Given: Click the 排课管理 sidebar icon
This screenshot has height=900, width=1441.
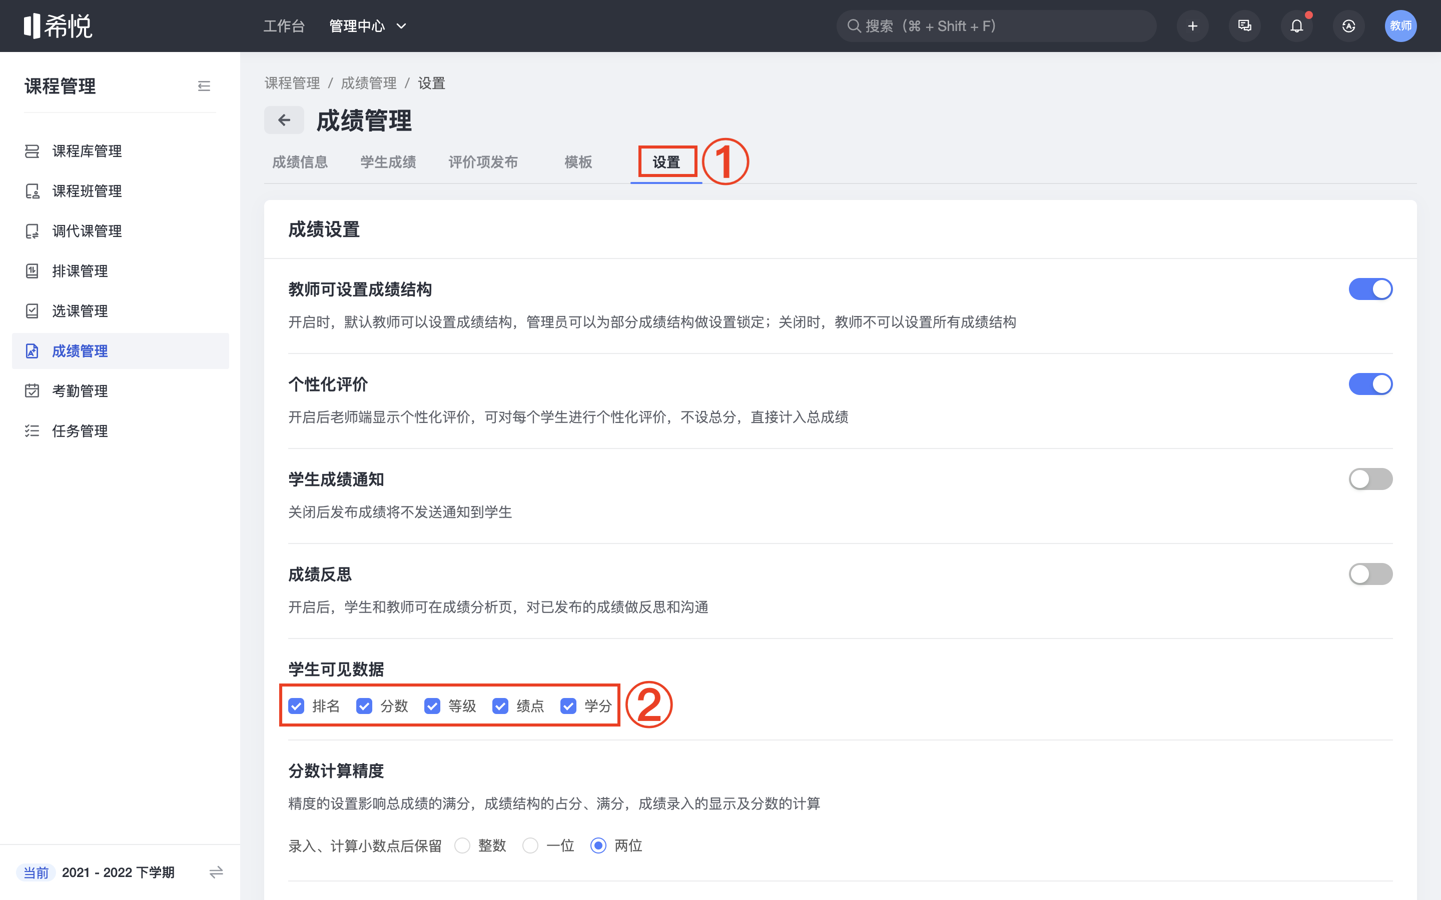Looking at the screenshot, I should (32, 271).
